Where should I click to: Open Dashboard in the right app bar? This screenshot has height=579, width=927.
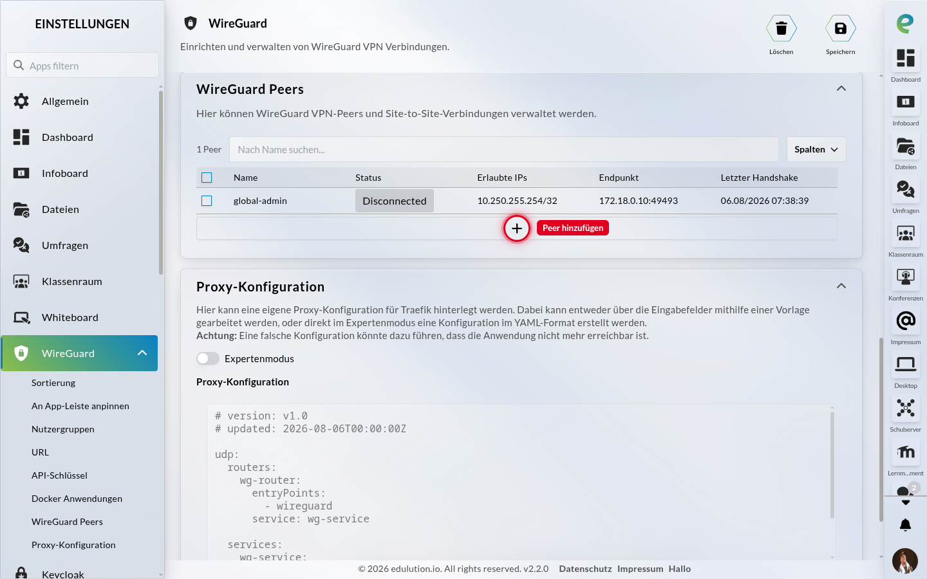tap(905, 58)
